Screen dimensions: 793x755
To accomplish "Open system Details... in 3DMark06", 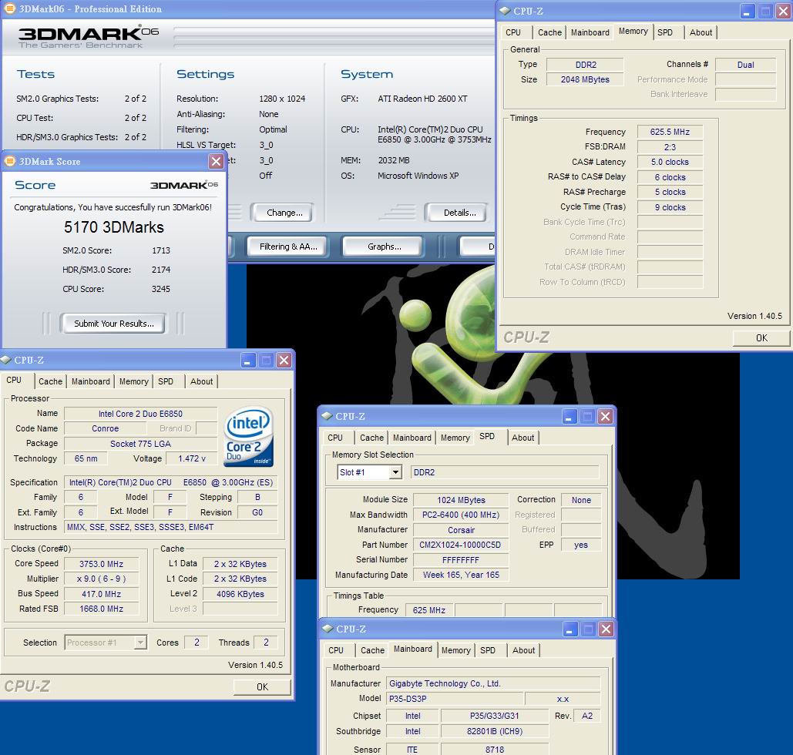I will click(x=459, y=213).
